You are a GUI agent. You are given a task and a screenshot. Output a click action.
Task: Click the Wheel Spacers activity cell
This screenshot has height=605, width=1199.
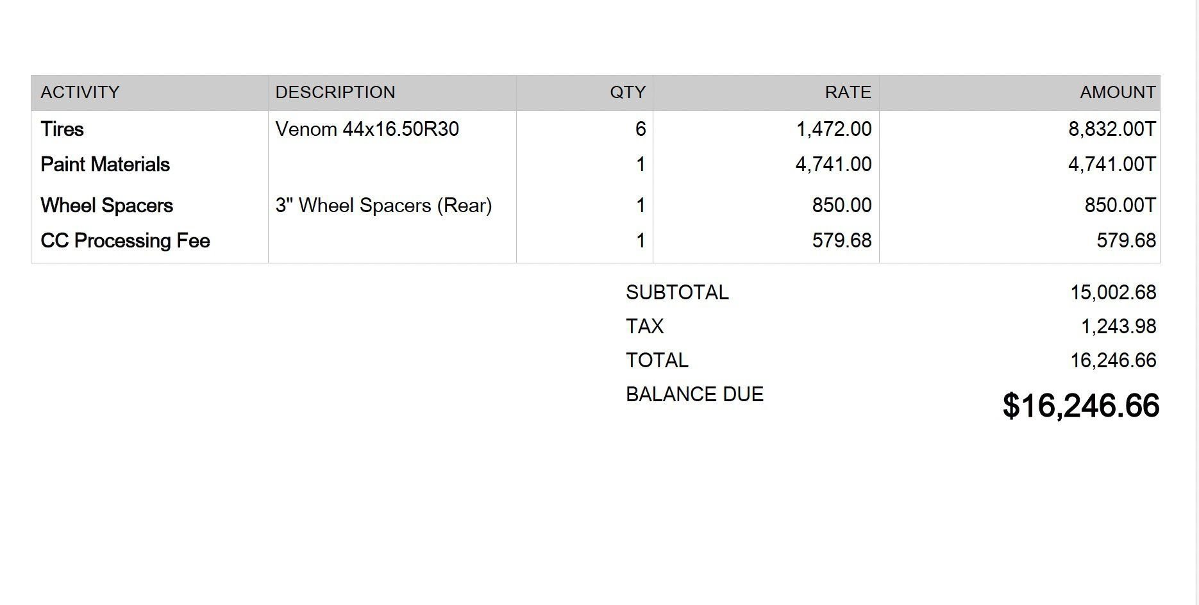click(x=107, y=206)
